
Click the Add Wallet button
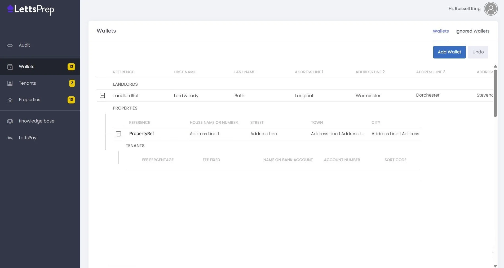(x=449, y=52)
